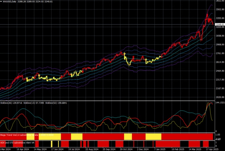Click the 7 Jan 2025 date label
Screen dimensions: 225x151
[x=160, y=149]
